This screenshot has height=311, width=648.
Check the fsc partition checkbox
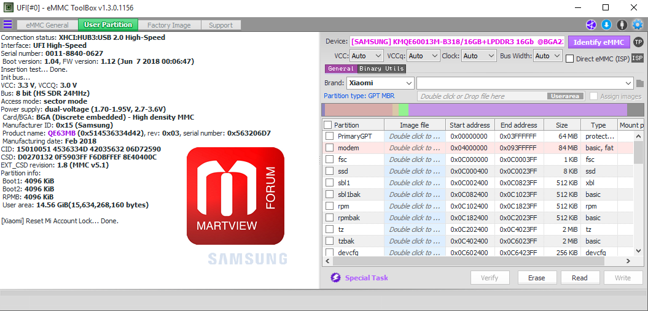[x=329, y=159]
